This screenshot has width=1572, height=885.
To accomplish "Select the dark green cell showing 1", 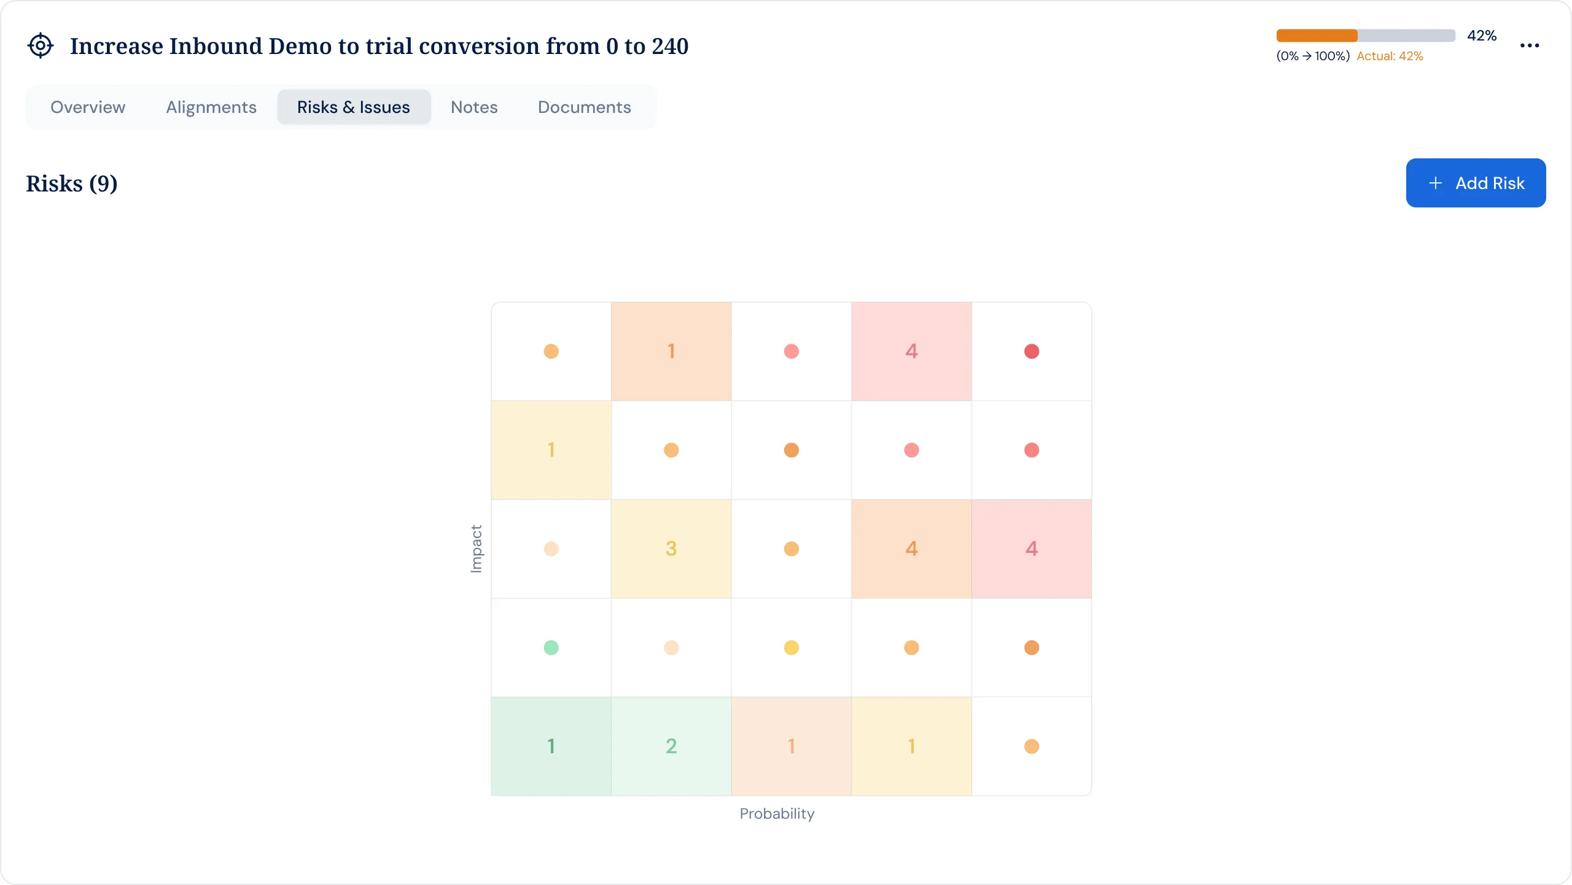I will click(551, 746).
